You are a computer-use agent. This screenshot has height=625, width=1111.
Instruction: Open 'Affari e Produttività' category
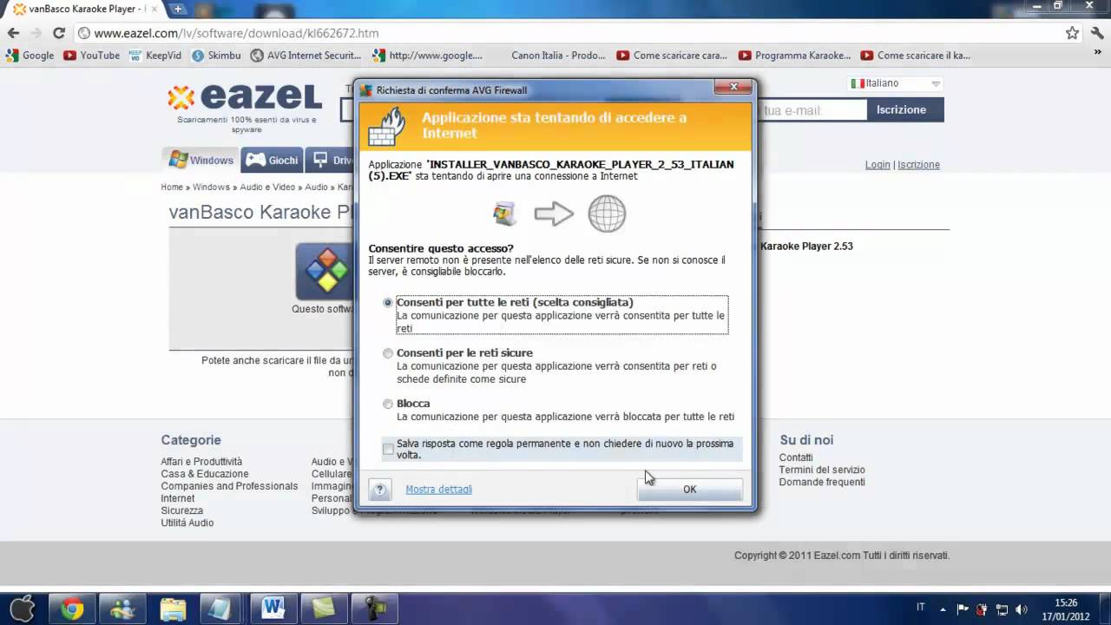(x=201, y=462)
